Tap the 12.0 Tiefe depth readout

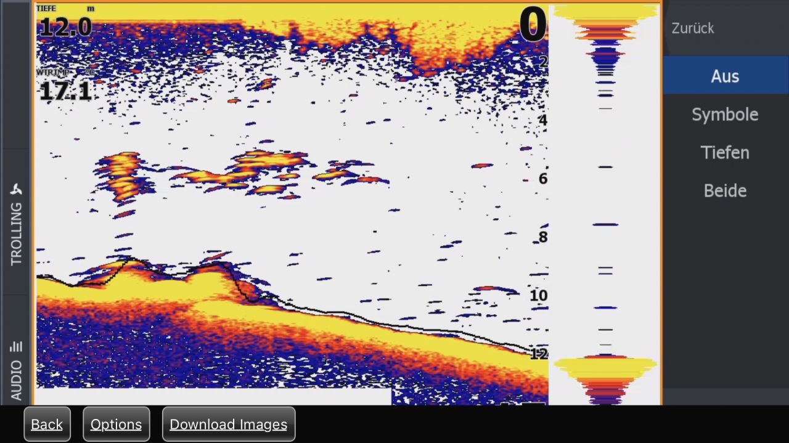tap(65, 27)
